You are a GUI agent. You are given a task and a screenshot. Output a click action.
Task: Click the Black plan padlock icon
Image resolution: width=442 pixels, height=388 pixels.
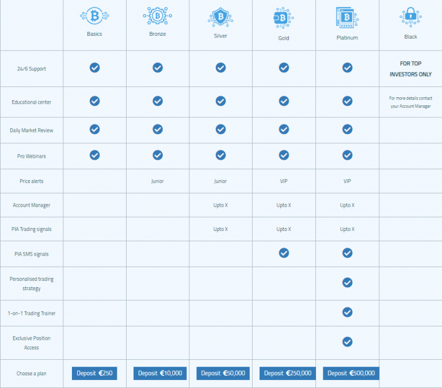(410, 17)
